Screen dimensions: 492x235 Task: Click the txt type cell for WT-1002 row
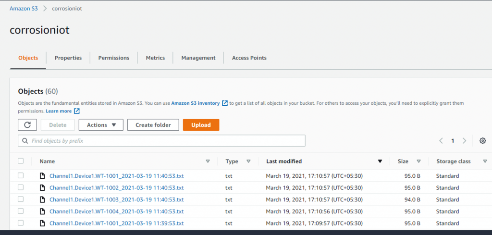point(229,188)
